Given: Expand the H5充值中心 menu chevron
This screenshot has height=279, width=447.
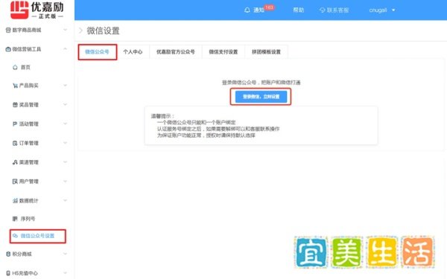Looking at the screenshot, I should tap(65, 273).
